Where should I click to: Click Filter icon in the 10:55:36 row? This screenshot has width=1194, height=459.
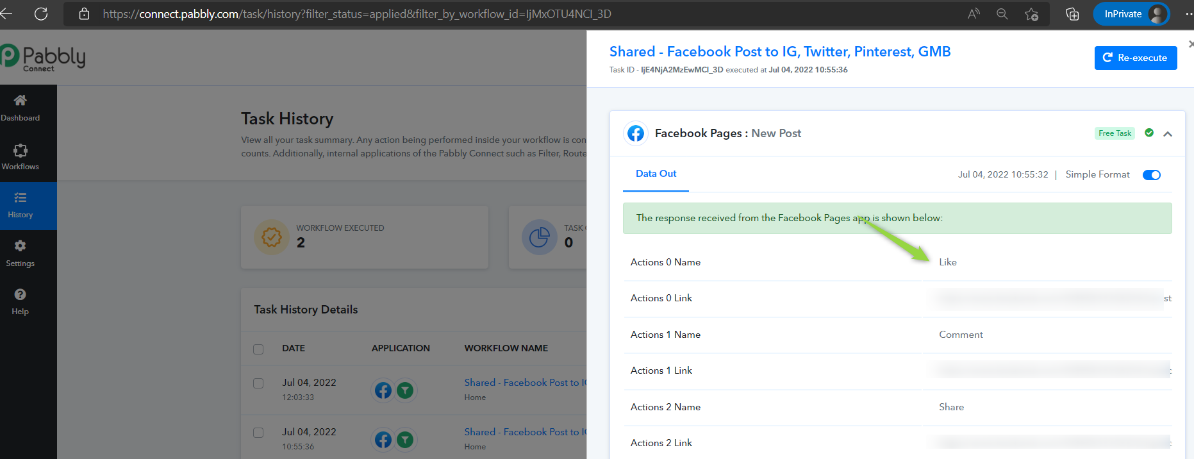pyautogui.click(x=405, y=440)
